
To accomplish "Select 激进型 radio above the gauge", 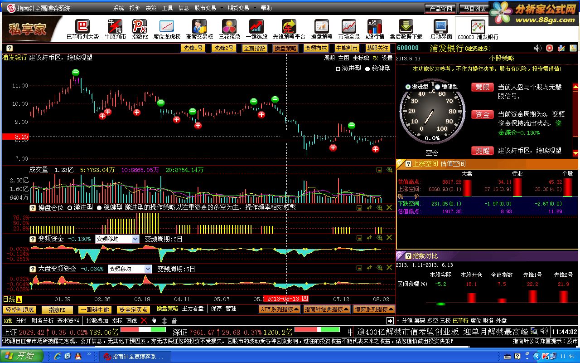I will pyautogui.click(x=408, y=87).
